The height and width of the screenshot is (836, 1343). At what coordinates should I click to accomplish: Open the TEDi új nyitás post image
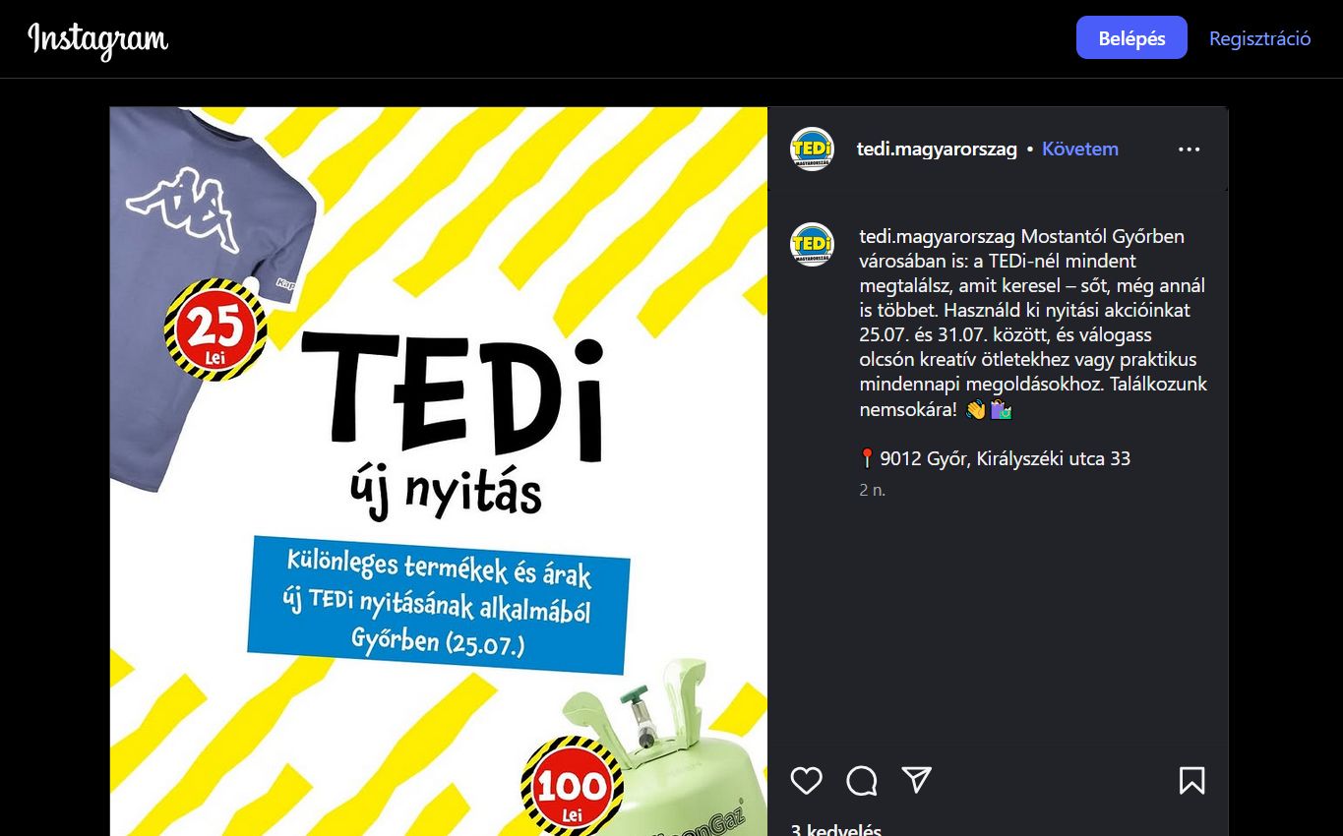[x=439, y=471]
